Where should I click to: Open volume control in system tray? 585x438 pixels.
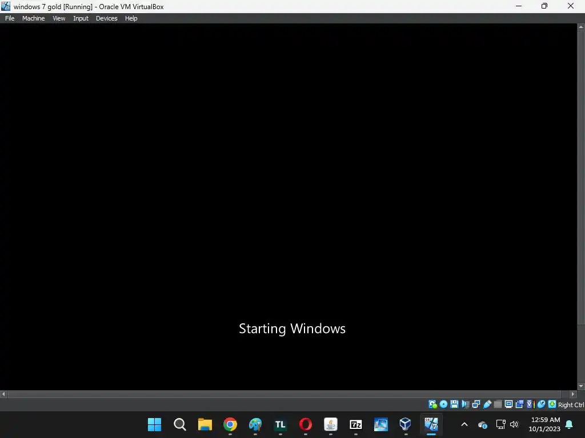pyautogui.click(x=514, y=424)
